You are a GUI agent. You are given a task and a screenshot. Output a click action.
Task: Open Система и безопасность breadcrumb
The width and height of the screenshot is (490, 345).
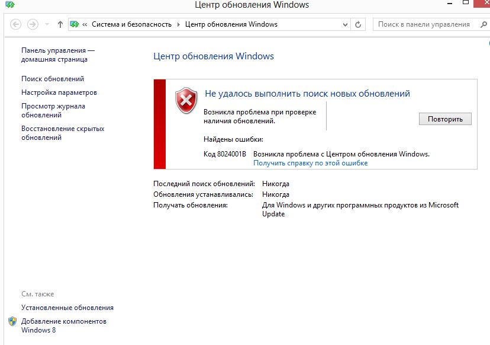131,24
